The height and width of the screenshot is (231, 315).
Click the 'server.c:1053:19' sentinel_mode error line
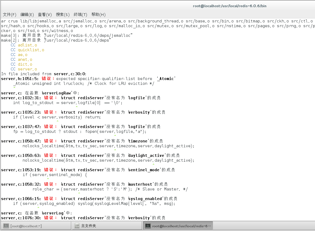tap(88, 170)
